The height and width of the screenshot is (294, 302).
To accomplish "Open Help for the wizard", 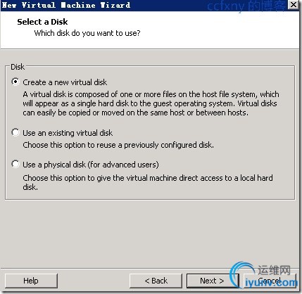I will click(x=31, y=281).
